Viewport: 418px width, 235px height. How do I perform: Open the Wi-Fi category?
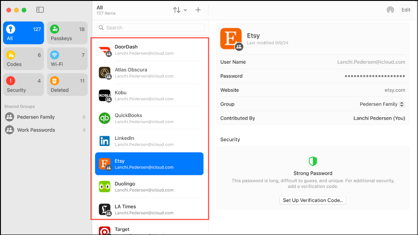(67, 59)
